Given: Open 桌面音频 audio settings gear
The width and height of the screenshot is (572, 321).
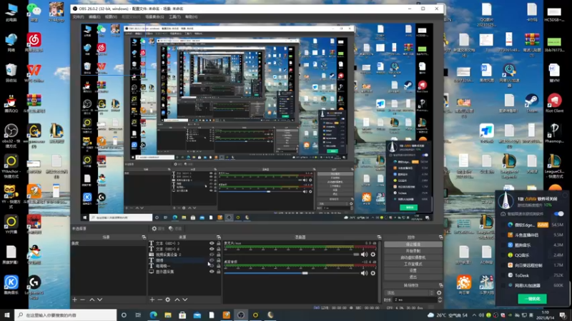Looking at the screenshot, I should point(373,273).
